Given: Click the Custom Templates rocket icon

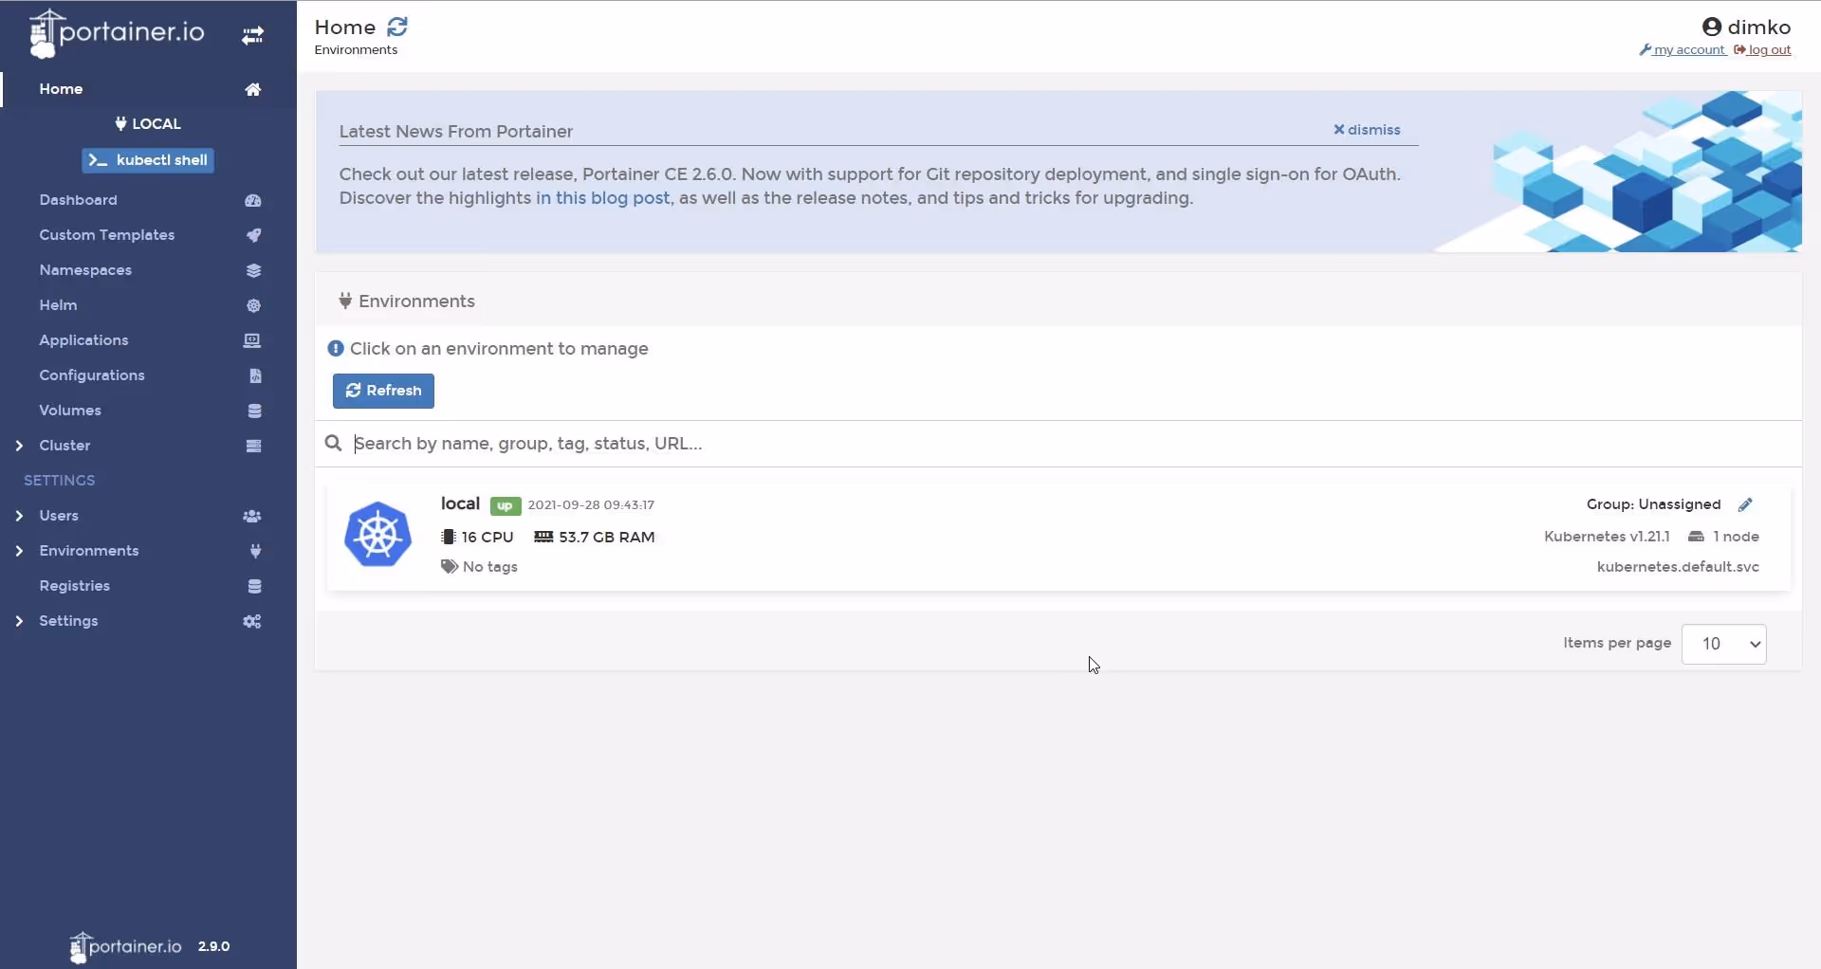Looking at the screenshot, I should (253, 235).
